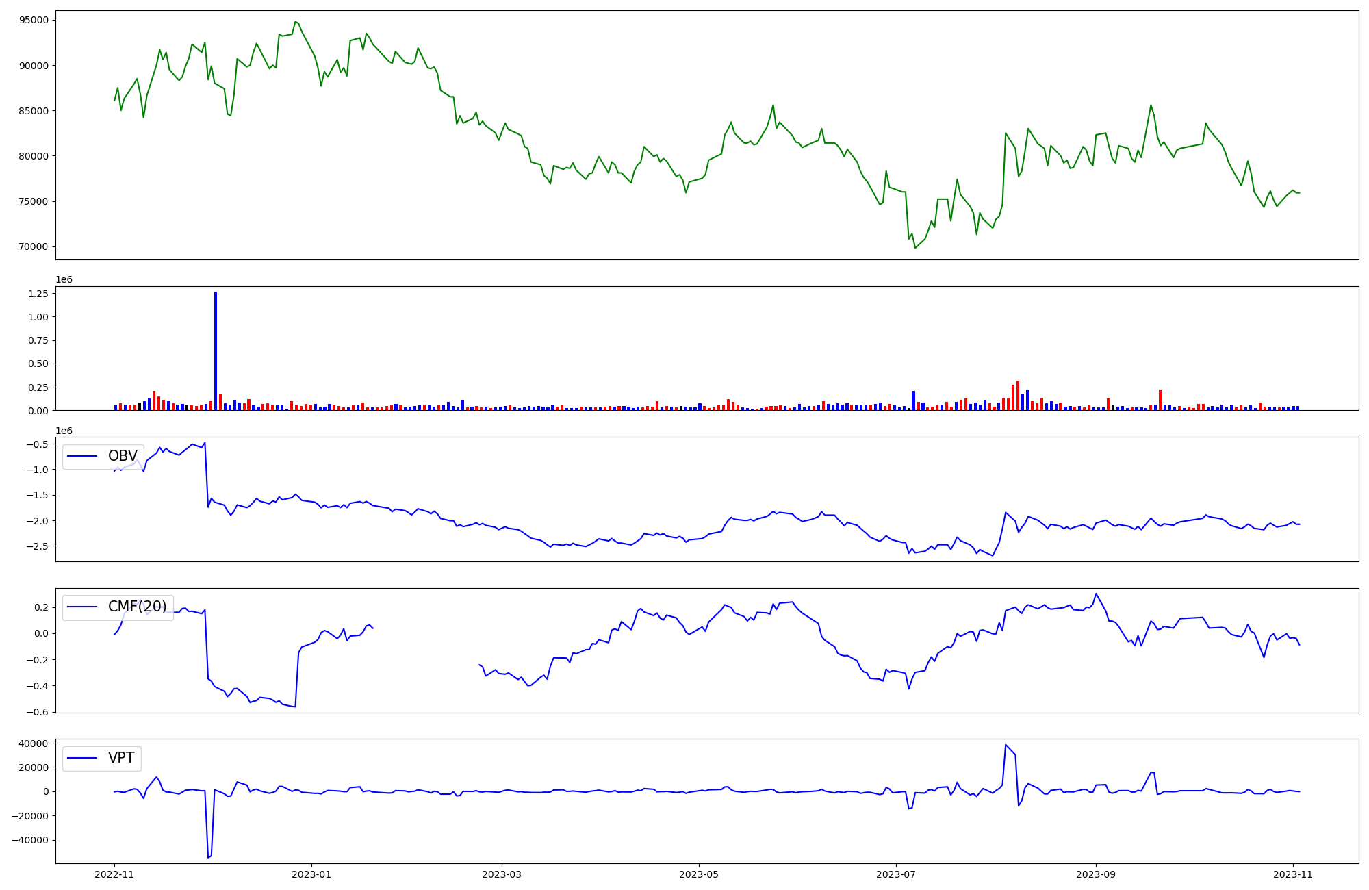Click the CMF(20) legend entry
This screenshot has height=890, width=1369.
(x=137, y=607)
